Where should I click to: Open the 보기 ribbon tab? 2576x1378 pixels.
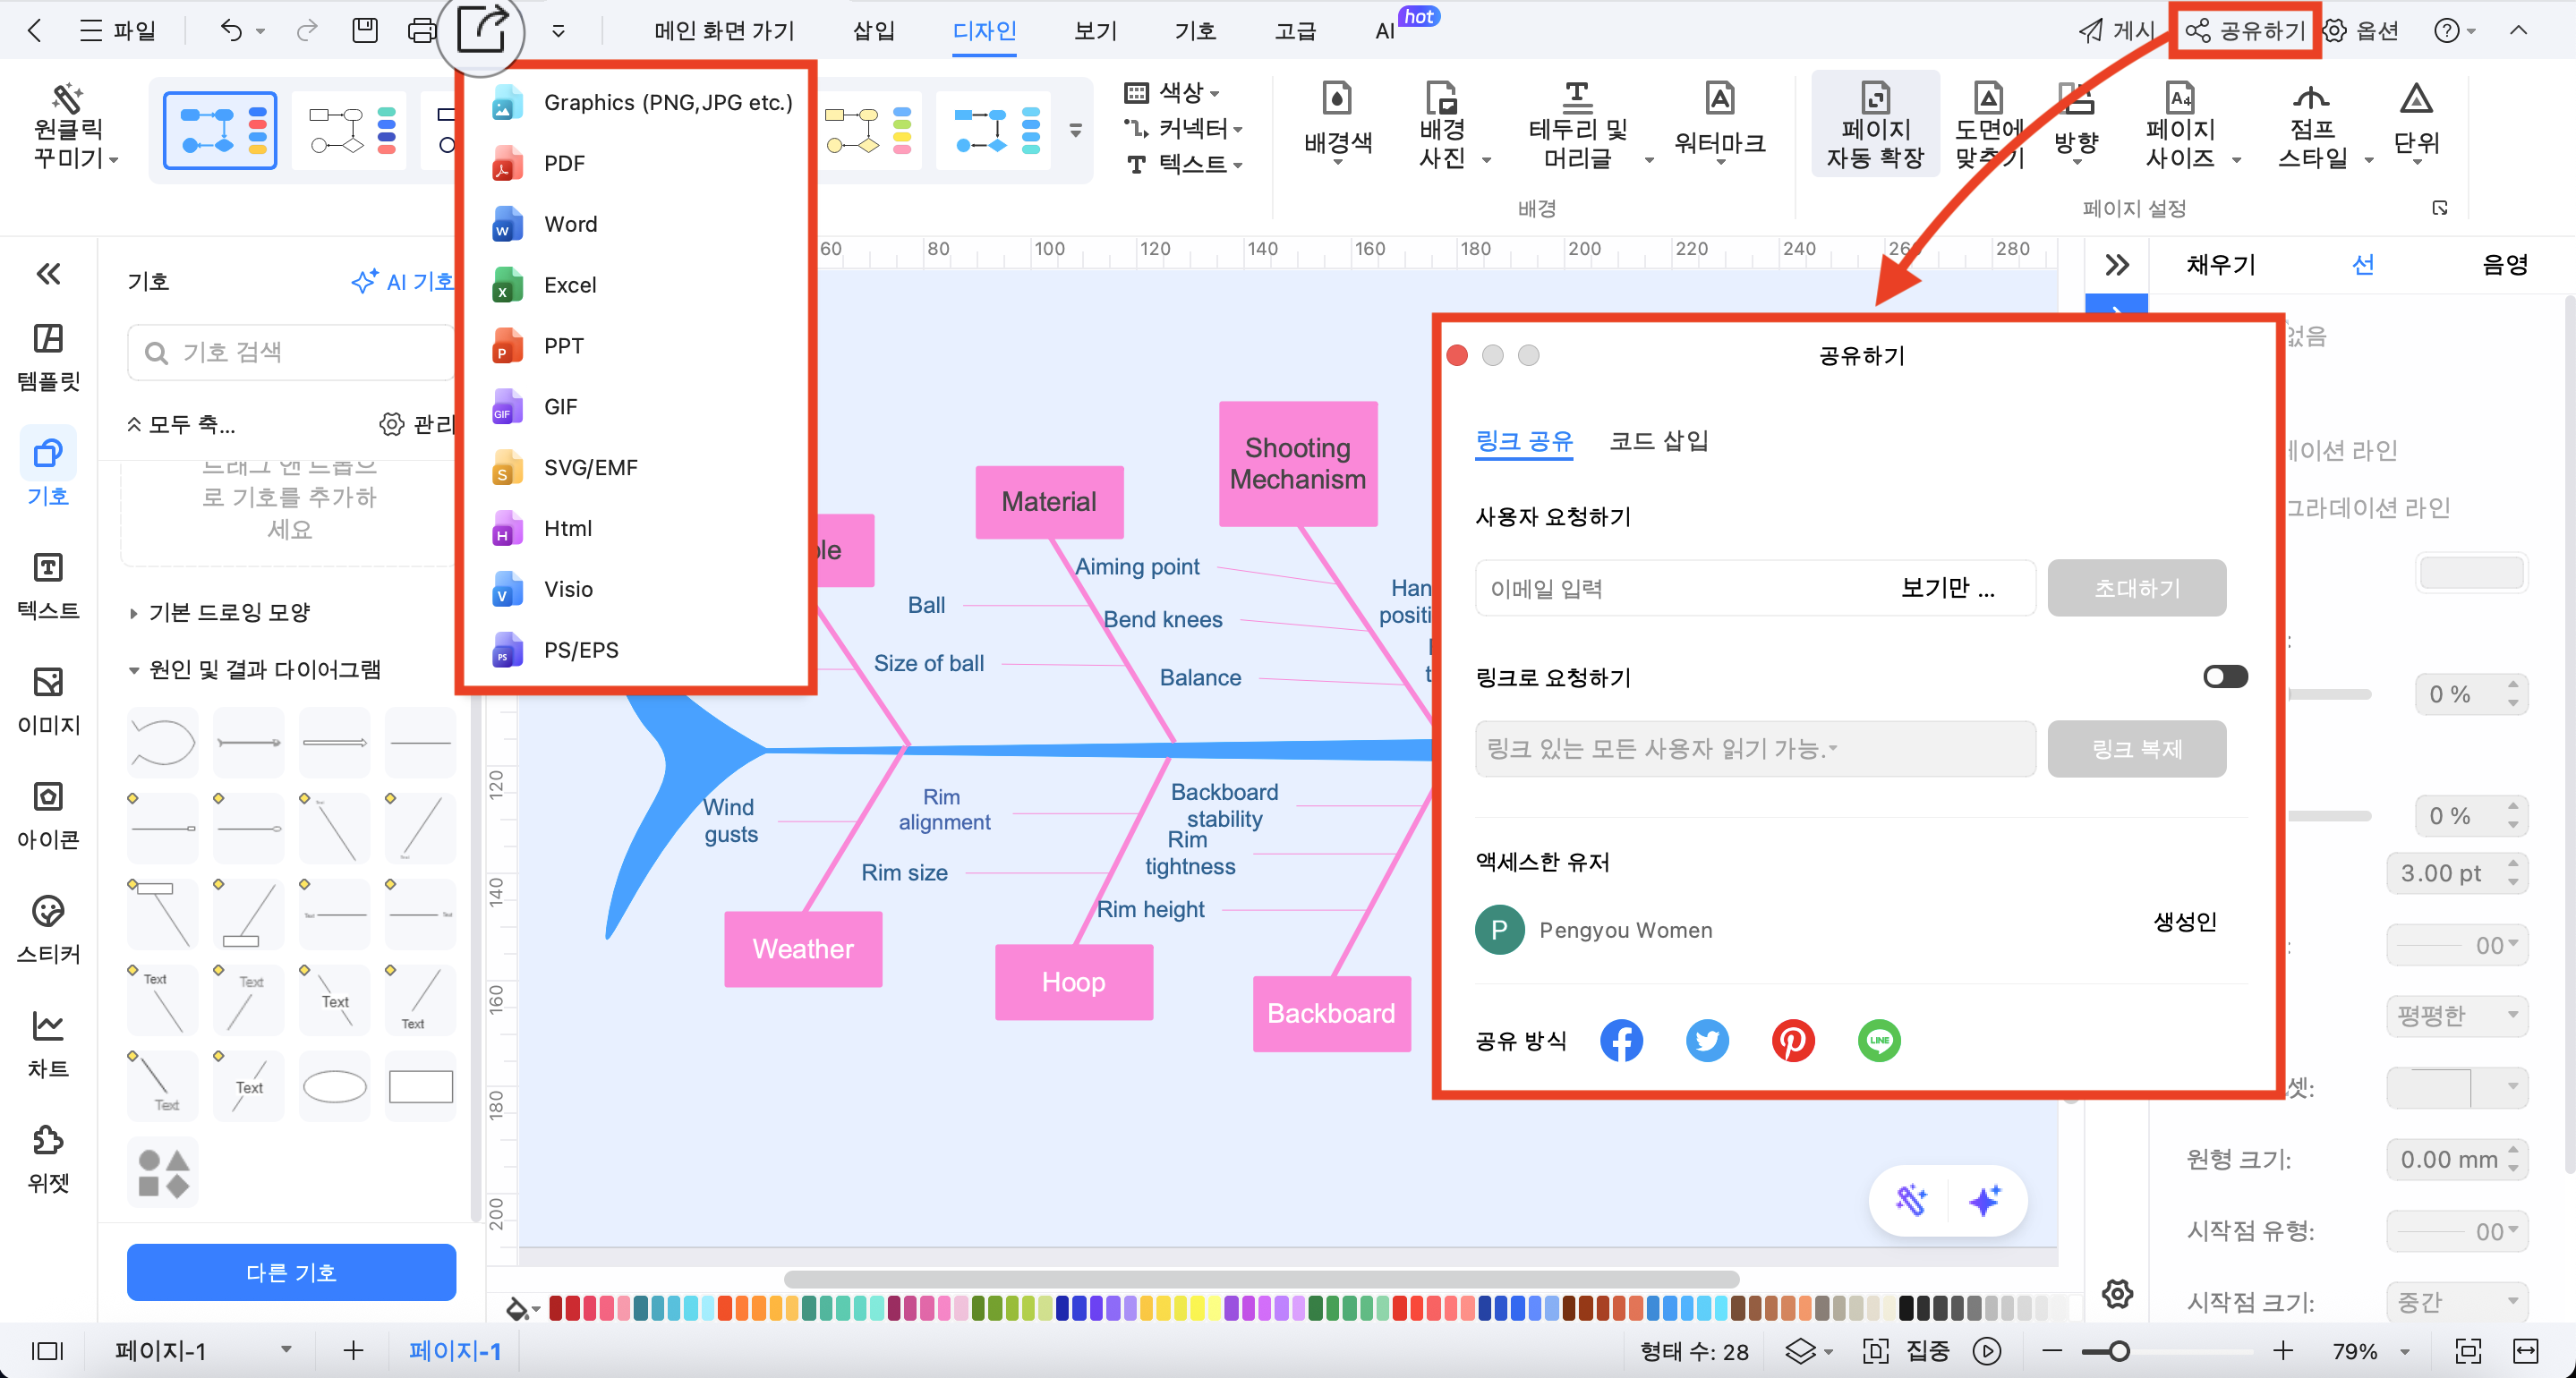1095,31
